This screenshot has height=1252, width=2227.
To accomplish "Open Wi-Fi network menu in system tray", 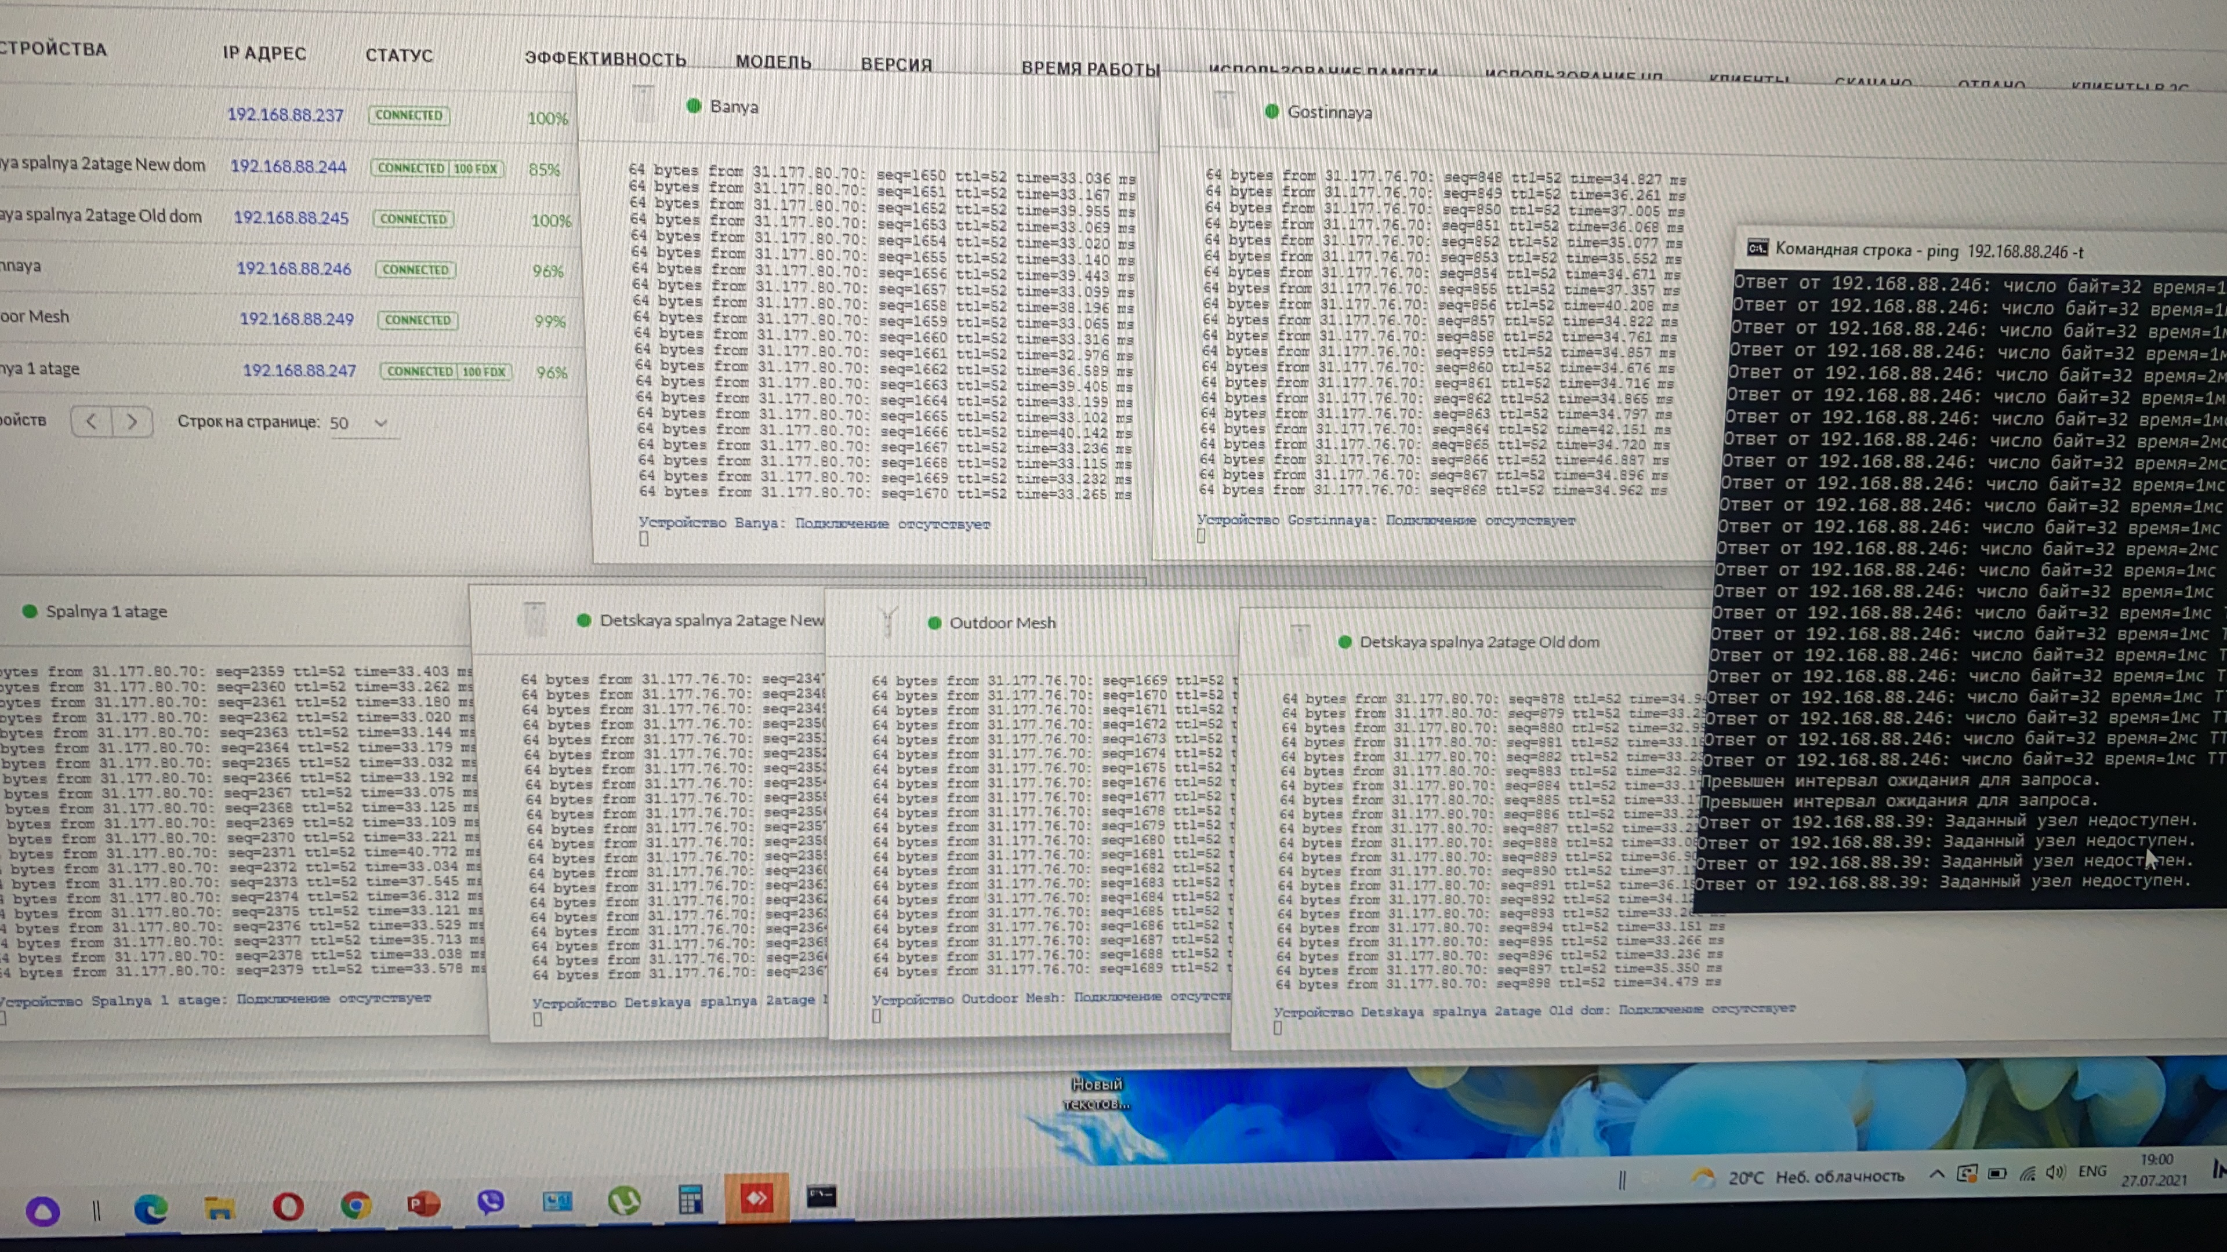I will (x=2027, y=1173).
